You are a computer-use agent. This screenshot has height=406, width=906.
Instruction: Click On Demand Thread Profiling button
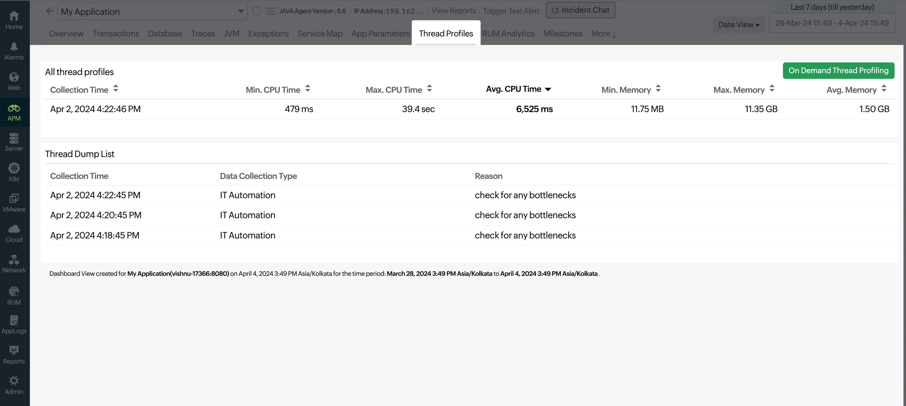click(x=838, y=70)
